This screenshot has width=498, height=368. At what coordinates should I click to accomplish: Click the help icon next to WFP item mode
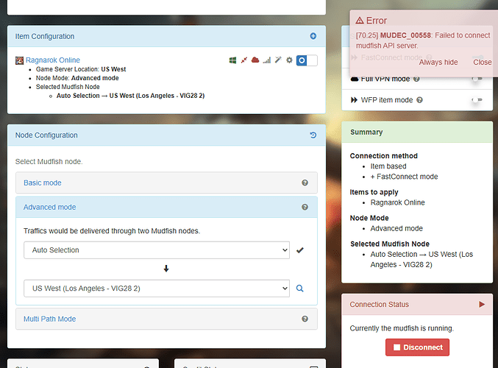tap(419, 100)
